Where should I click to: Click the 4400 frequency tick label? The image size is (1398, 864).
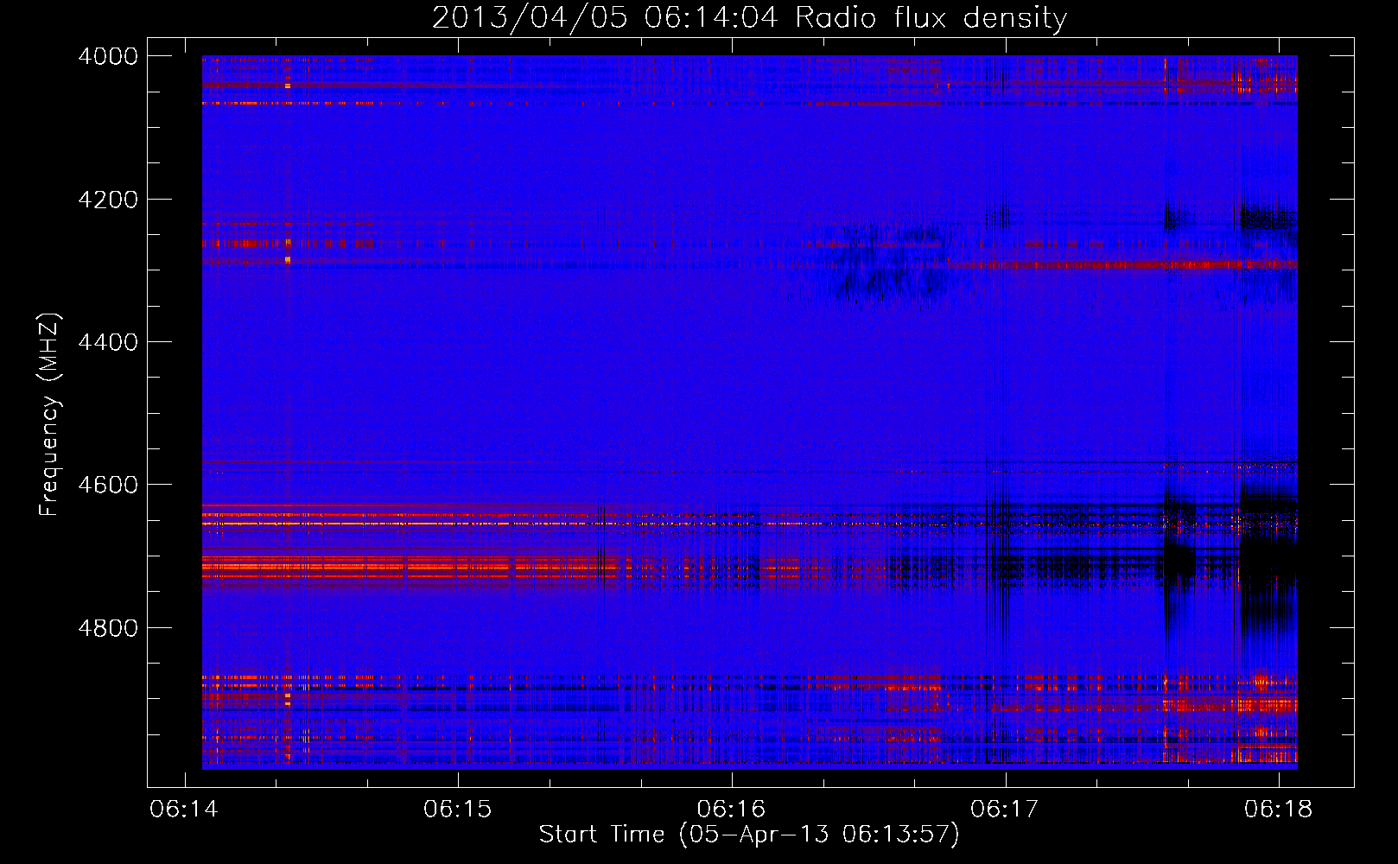[108, 342]
